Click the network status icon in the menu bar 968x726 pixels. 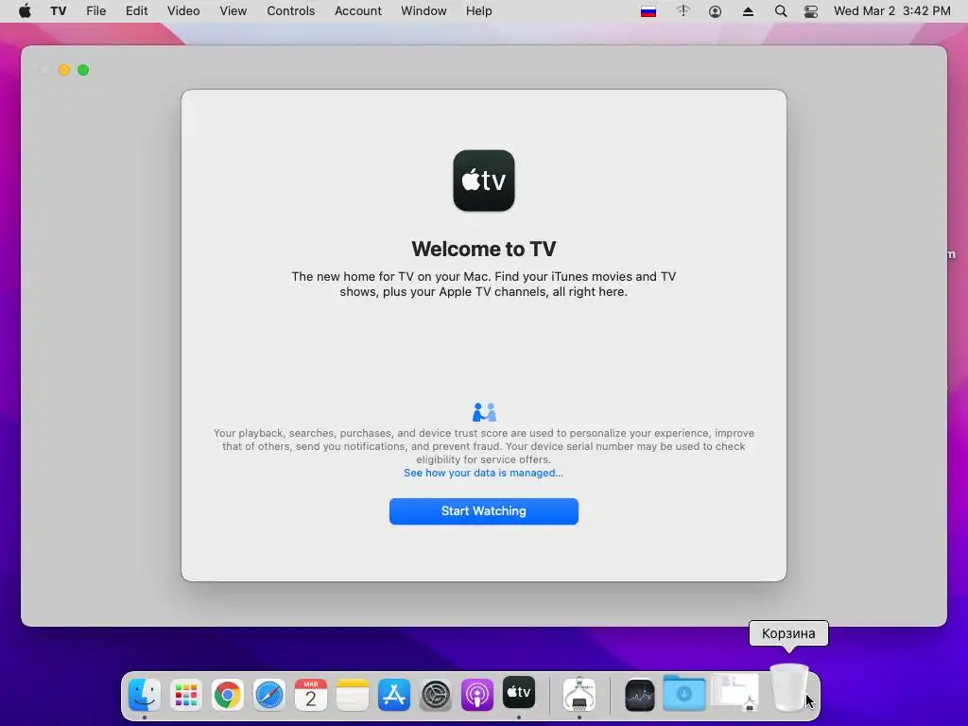[683, 11]
